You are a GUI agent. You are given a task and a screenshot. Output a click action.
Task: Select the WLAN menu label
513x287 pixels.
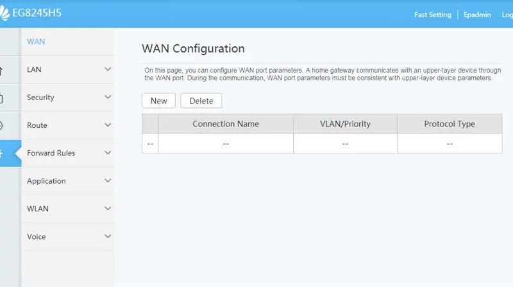38,209
